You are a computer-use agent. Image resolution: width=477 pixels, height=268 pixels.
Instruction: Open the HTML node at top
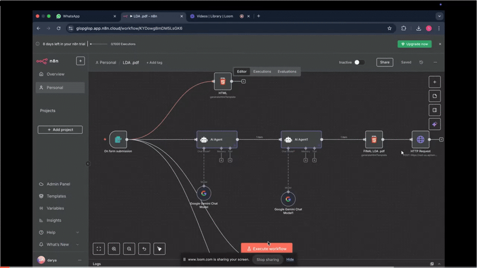click(223, 81)
